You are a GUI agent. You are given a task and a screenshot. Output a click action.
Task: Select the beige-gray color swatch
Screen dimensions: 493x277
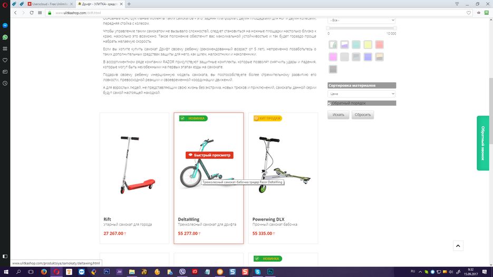pyautogui.click(x=379, y=57)
